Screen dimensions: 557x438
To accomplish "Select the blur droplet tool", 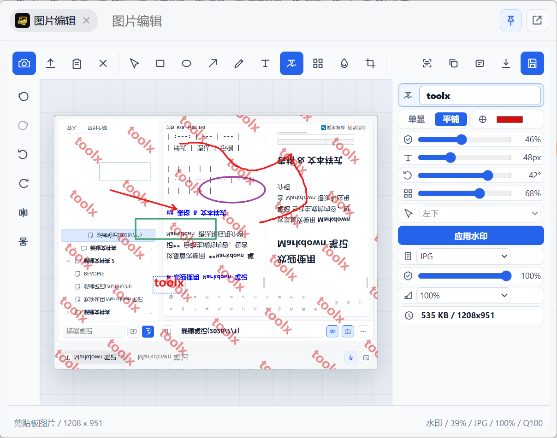I will [344, 64].
